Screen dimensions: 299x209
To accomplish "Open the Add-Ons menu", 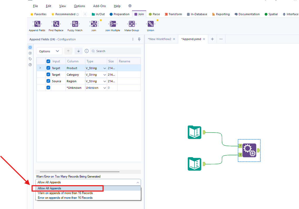I will pos(99,6).
